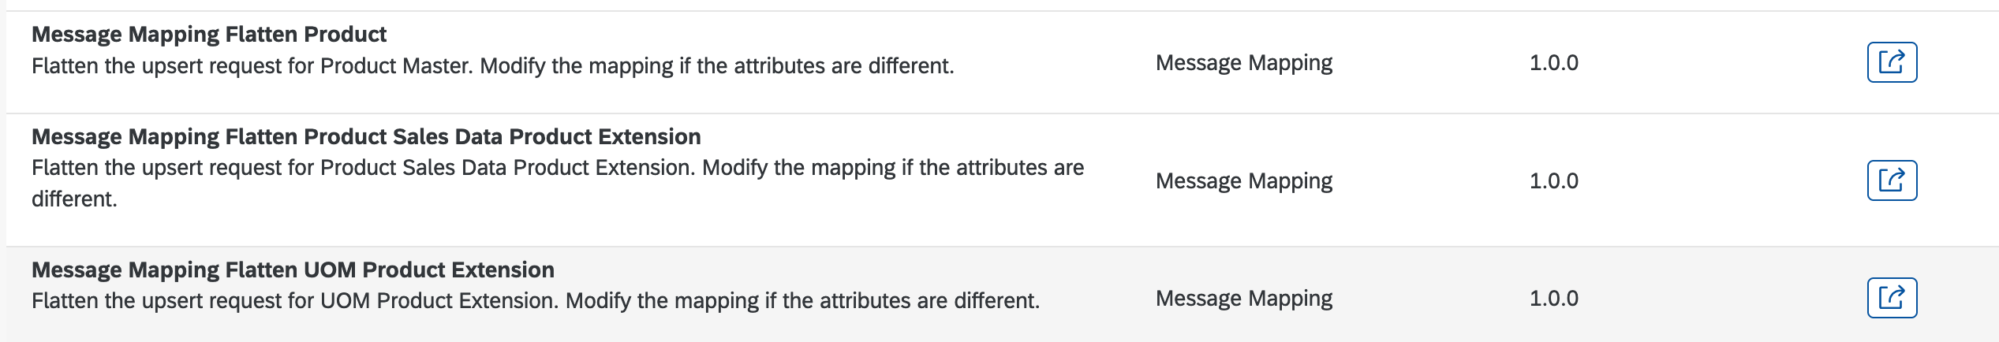Select Message Mapping type in Sales Data row
The height and width of the screenshot is (342, 1999).
1243,181
